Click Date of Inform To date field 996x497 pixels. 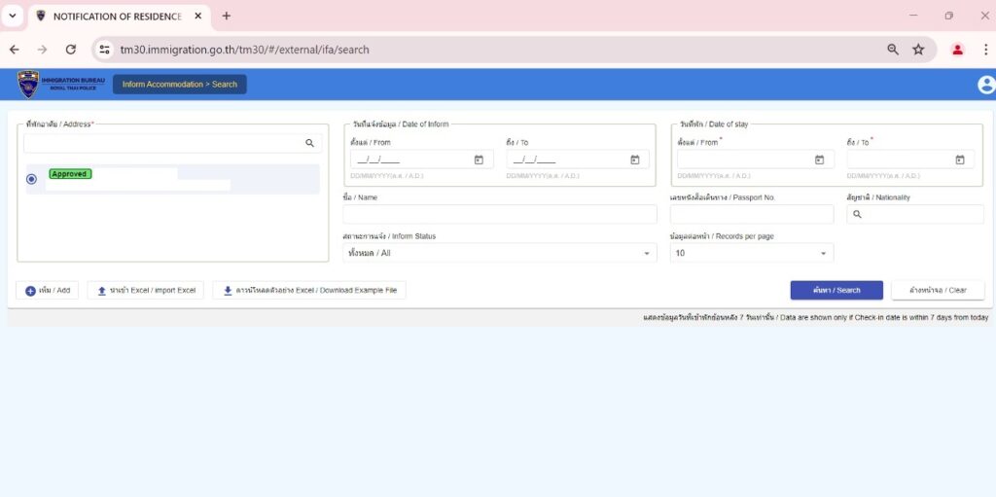click(578, 160)
